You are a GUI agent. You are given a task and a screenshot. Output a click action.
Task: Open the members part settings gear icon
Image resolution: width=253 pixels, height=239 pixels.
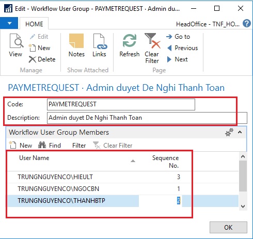click(229, 132)
